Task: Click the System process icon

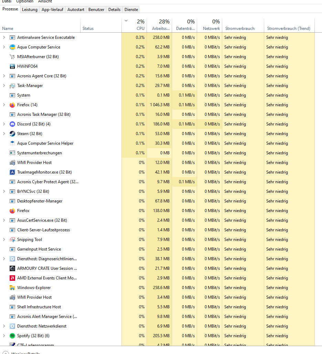Action: (x=12, y=95)
